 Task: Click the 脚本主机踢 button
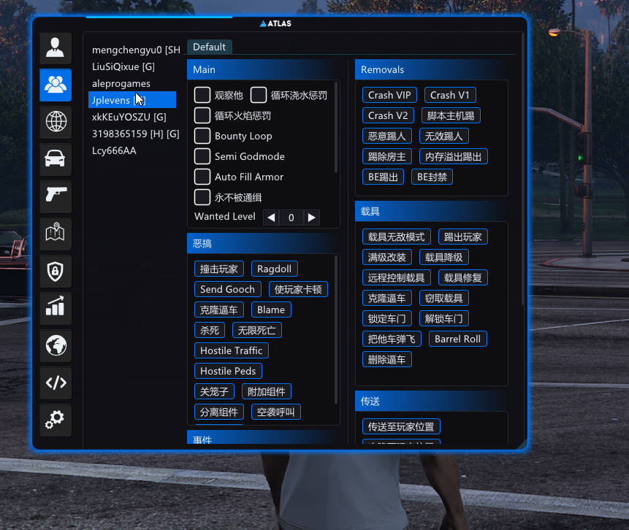click(451, 115)
